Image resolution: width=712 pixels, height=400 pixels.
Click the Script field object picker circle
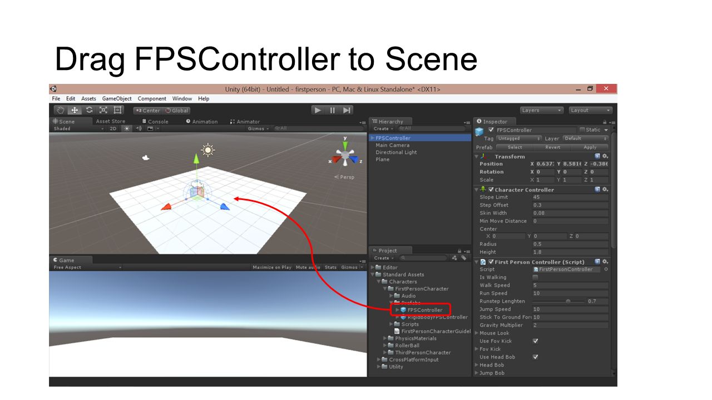click(x=606, y=269)
